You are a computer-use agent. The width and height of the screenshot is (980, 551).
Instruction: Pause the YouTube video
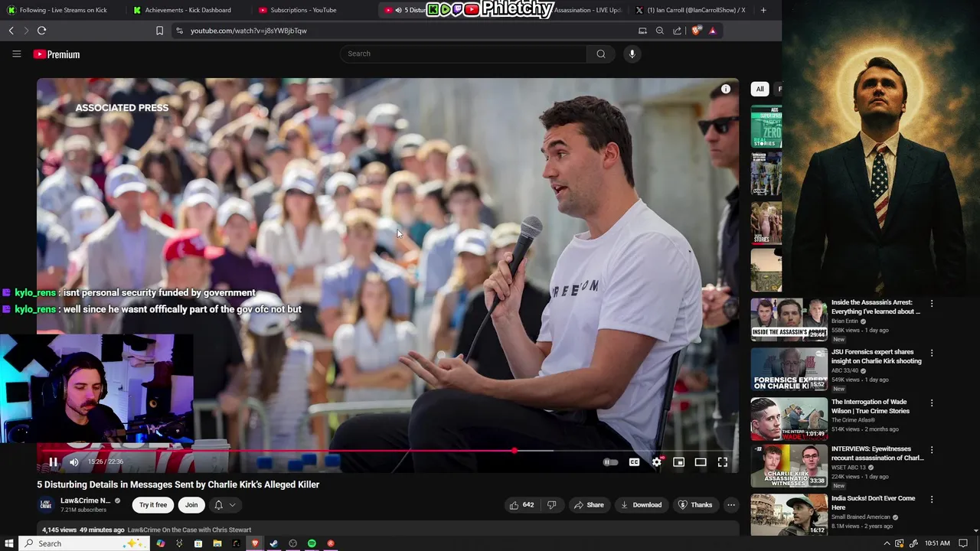(x=53, y=462)
